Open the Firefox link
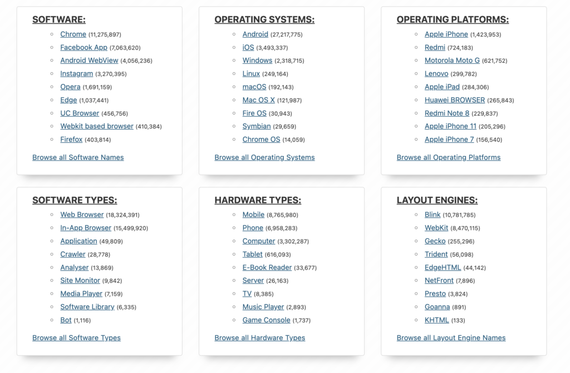570x373 pixels. pyautogui.click(x=71, y=139)
